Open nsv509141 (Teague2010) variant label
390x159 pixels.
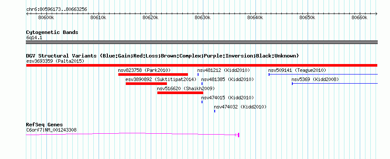tap(297, 70)
